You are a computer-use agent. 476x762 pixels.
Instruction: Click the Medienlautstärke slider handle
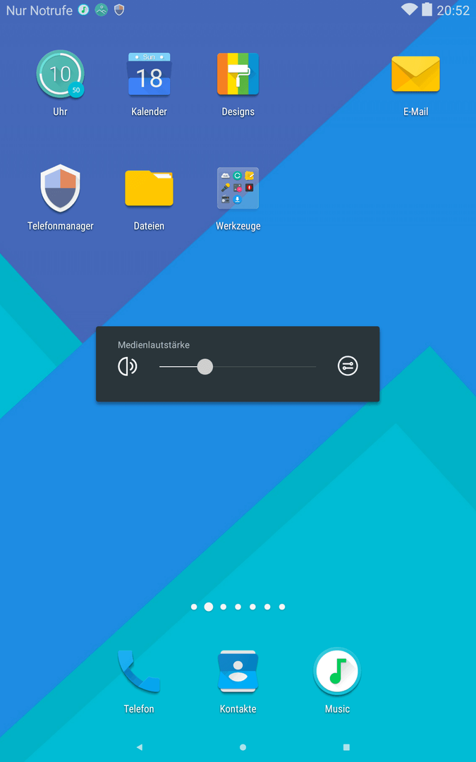tap(205, 366)
